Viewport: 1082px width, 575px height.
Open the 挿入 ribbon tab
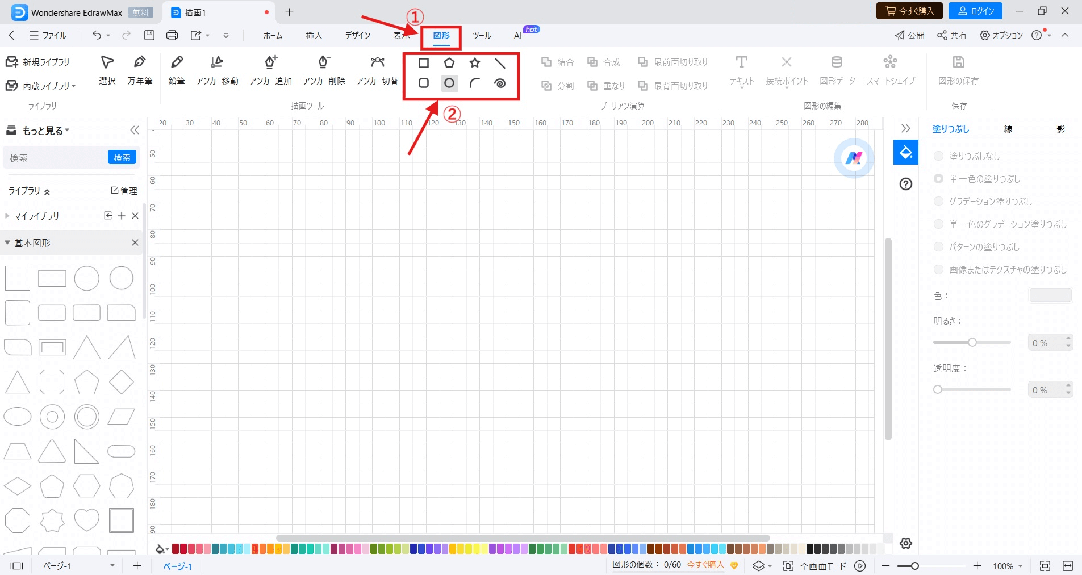coord(314,35)
